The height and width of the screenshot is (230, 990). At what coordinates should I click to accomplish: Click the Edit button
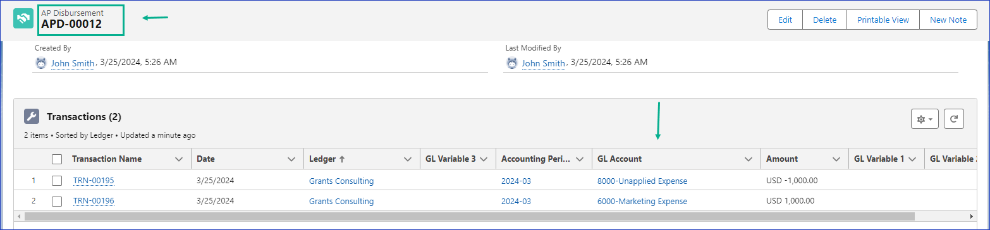click(785, 20)
